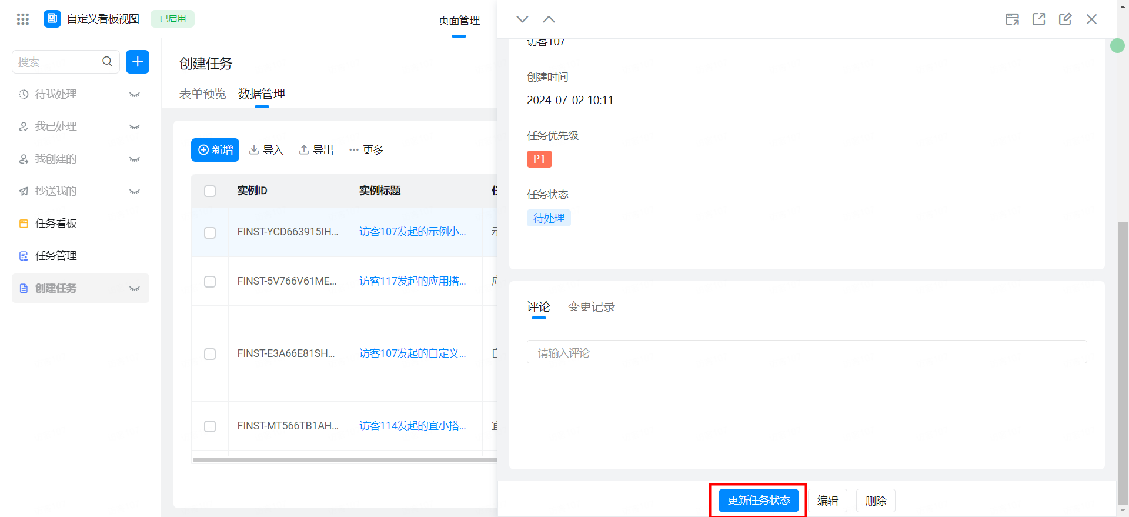Check the FINST-YCD663915IH row checkbox
Viewport: 1129px width, 517px height.
click(x=210, y=233)
